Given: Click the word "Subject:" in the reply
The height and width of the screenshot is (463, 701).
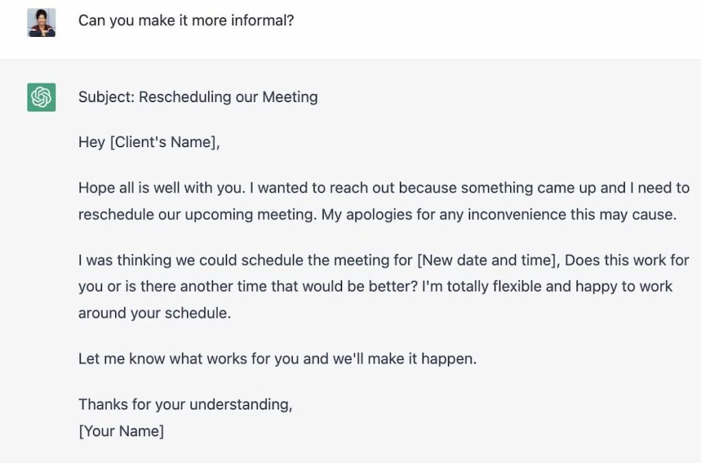Looking at the screenshot, I should (107, 97).
